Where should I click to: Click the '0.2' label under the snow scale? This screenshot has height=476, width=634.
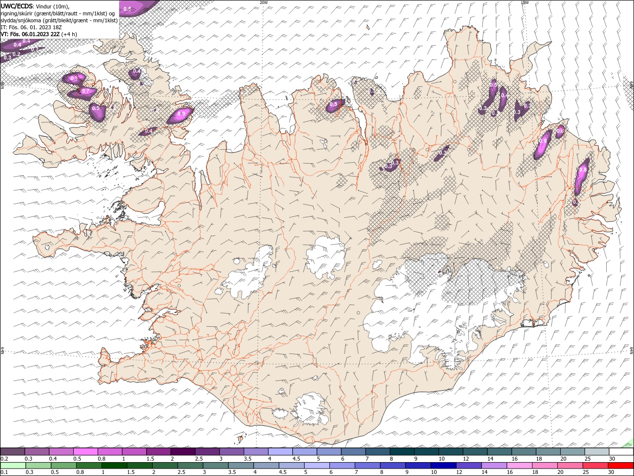[3, 459]
